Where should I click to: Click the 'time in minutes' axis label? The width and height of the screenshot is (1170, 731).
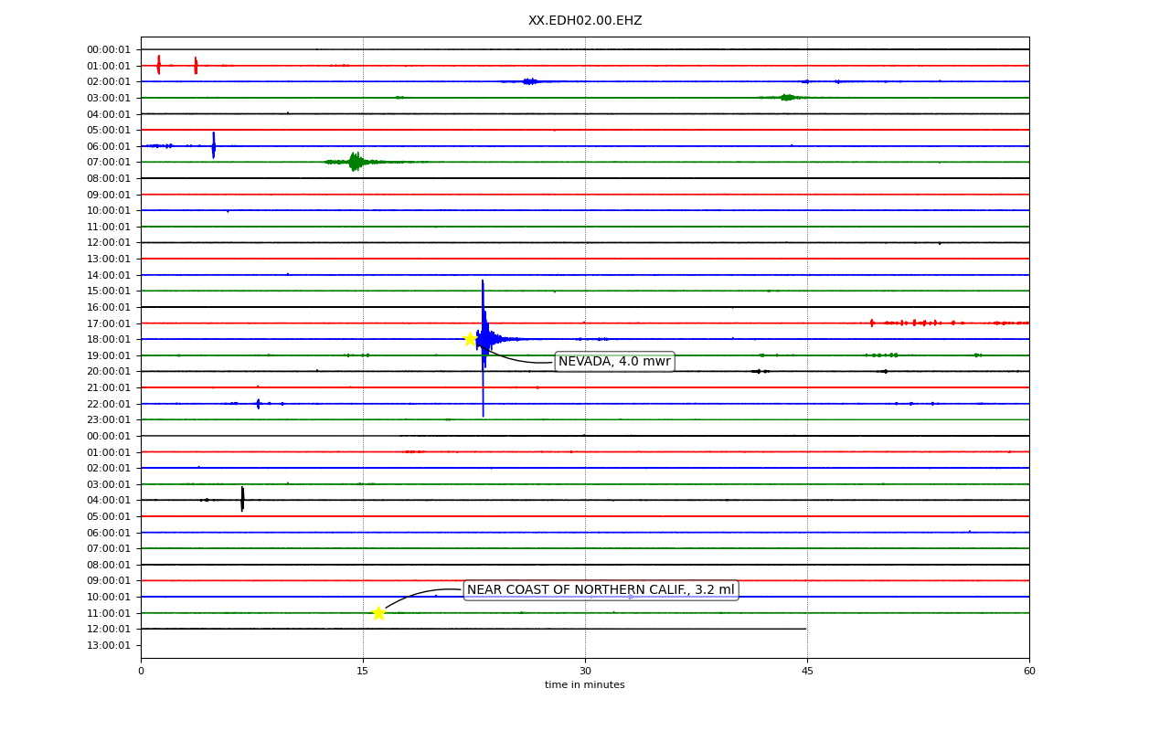585,685
